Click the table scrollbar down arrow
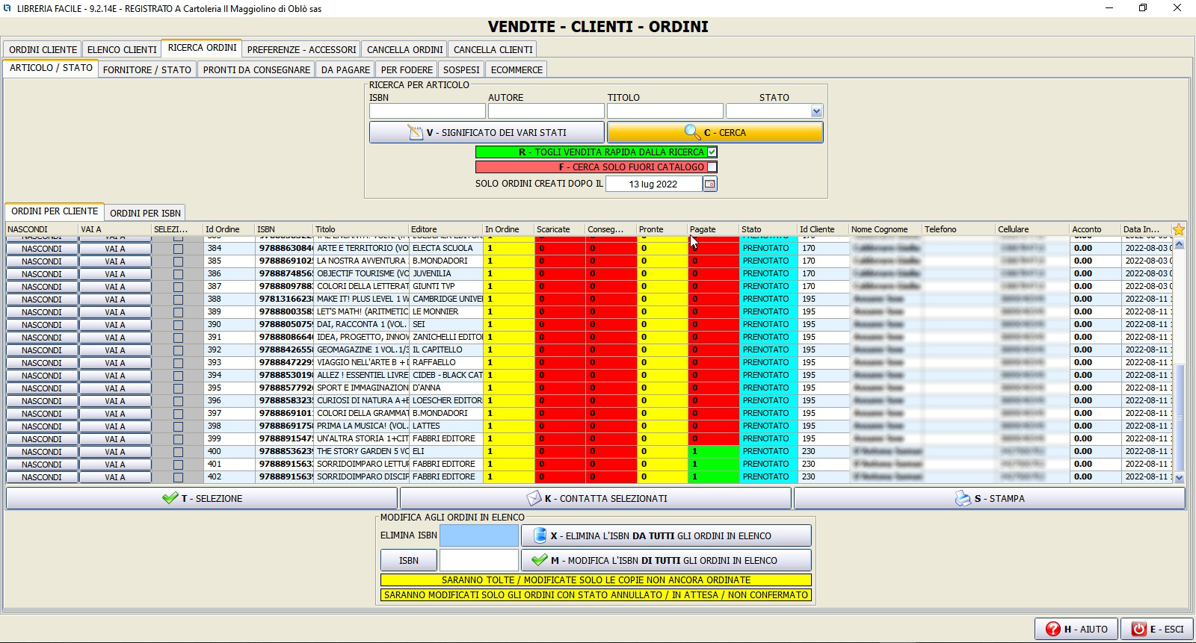1196x643 pixels. 1180,478
